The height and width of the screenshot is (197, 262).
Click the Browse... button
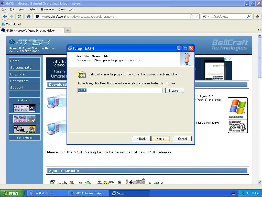174,91
